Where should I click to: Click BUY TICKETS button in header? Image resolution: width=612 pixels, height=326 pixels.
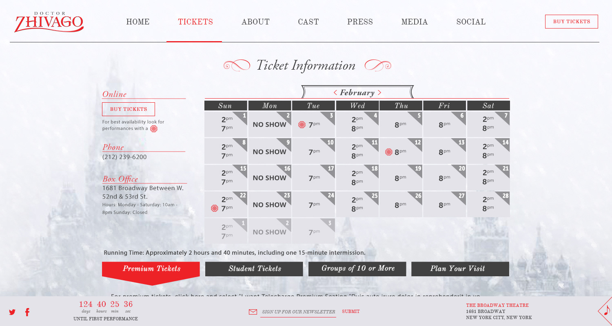pos(572,22)
